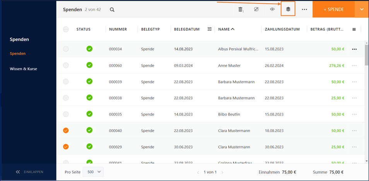Click the + SPENDE button
This screenshot has width=369, height=181.
click(x=333, y=9)
